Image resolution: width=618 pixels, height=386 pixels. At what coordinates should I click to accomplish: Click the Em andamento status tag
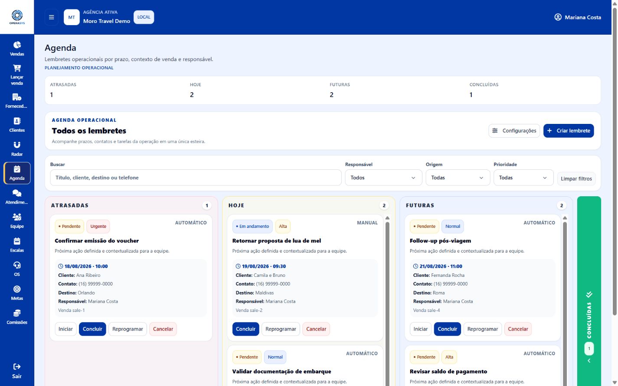pos(252,227)
